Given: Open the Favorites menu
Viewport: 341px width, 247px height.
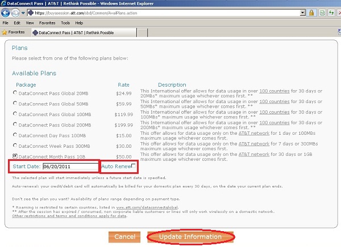Looking at the screenshot, I should coord(47,23).
